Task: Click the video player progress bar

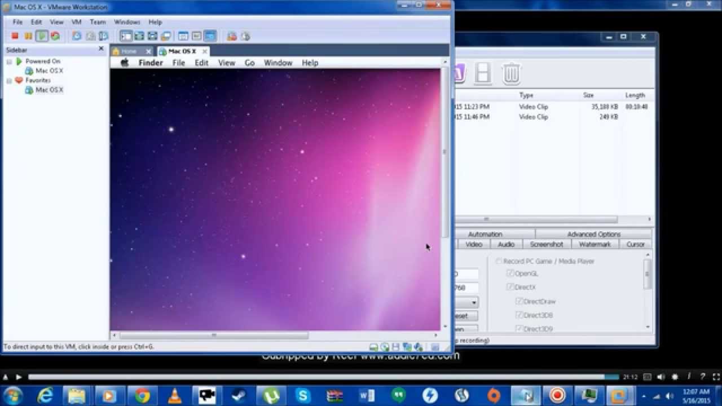Action: tap(324, 377)
